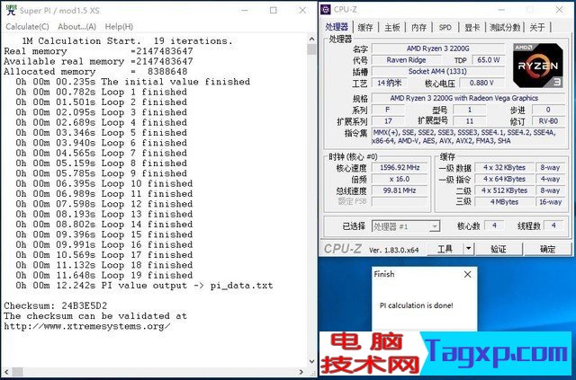The image size is (576, 380).
Task: Click the 1596.92 MHz core speed value
Action: click(x=400, y=168)
